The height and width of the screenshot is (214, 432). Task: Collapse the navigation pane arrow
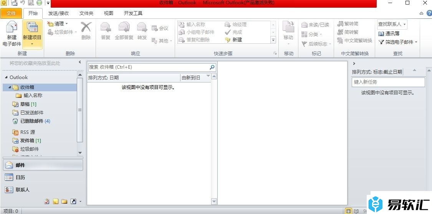(80, 62)
